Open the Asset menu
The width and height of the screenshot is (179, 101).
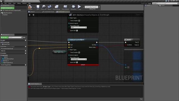click(x=10, y=3)
